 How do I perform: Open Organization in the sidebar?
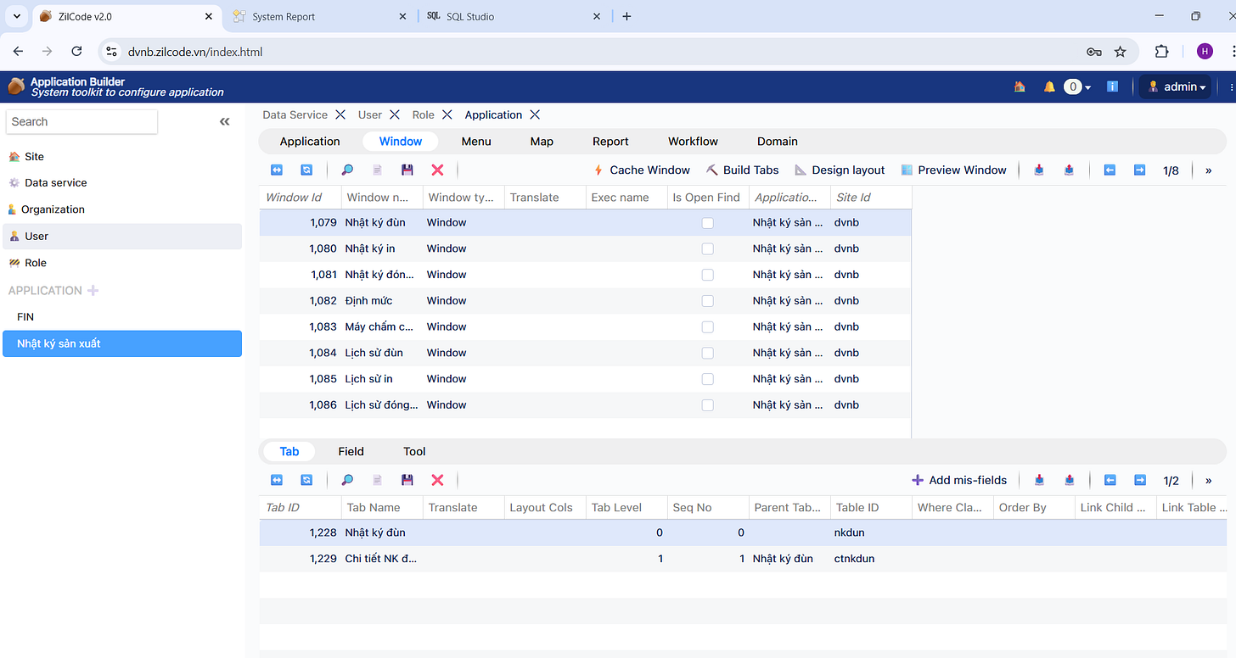tap(122, 209)
